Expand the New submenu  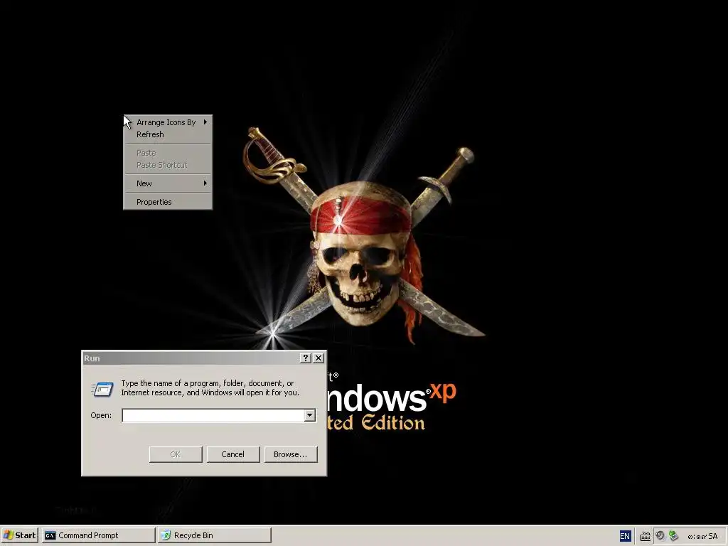click(168, 183)
